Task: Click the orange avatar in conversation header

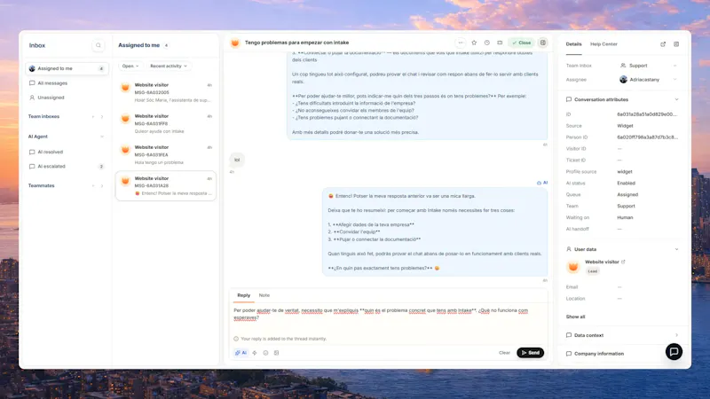Action: 235,43
